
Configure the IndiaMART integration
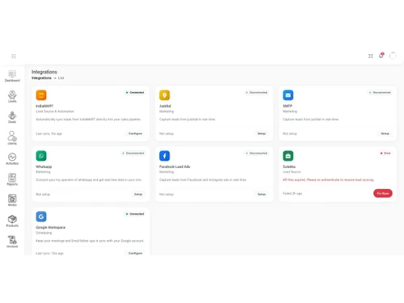pyautogui.click(x=136, y=133)
